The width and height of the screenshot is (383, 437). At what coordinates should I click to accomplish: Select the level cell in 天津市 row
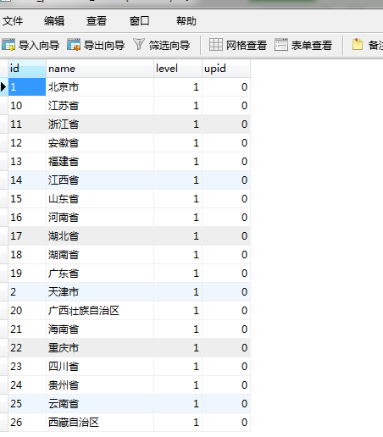(178, 292)
